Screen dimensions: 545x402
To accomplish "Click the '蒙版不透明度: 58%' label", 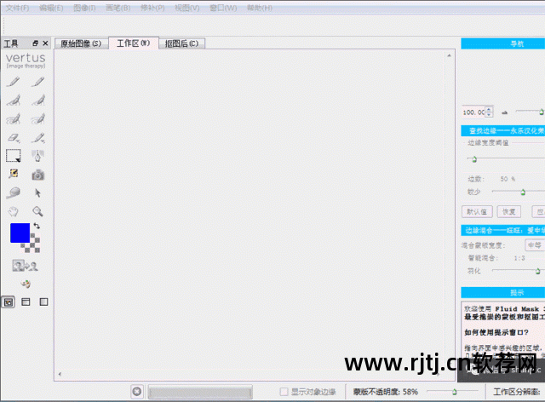I will [386, 392].
